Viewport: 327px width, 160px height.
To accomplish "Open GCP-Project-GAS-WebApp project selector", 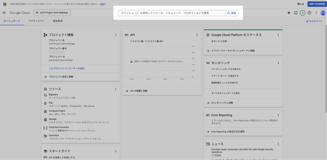I will tap(52, 13).
